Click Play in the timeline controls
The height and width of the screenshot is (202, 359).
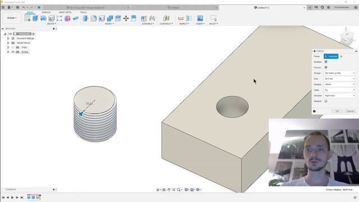tap(12, 198)
